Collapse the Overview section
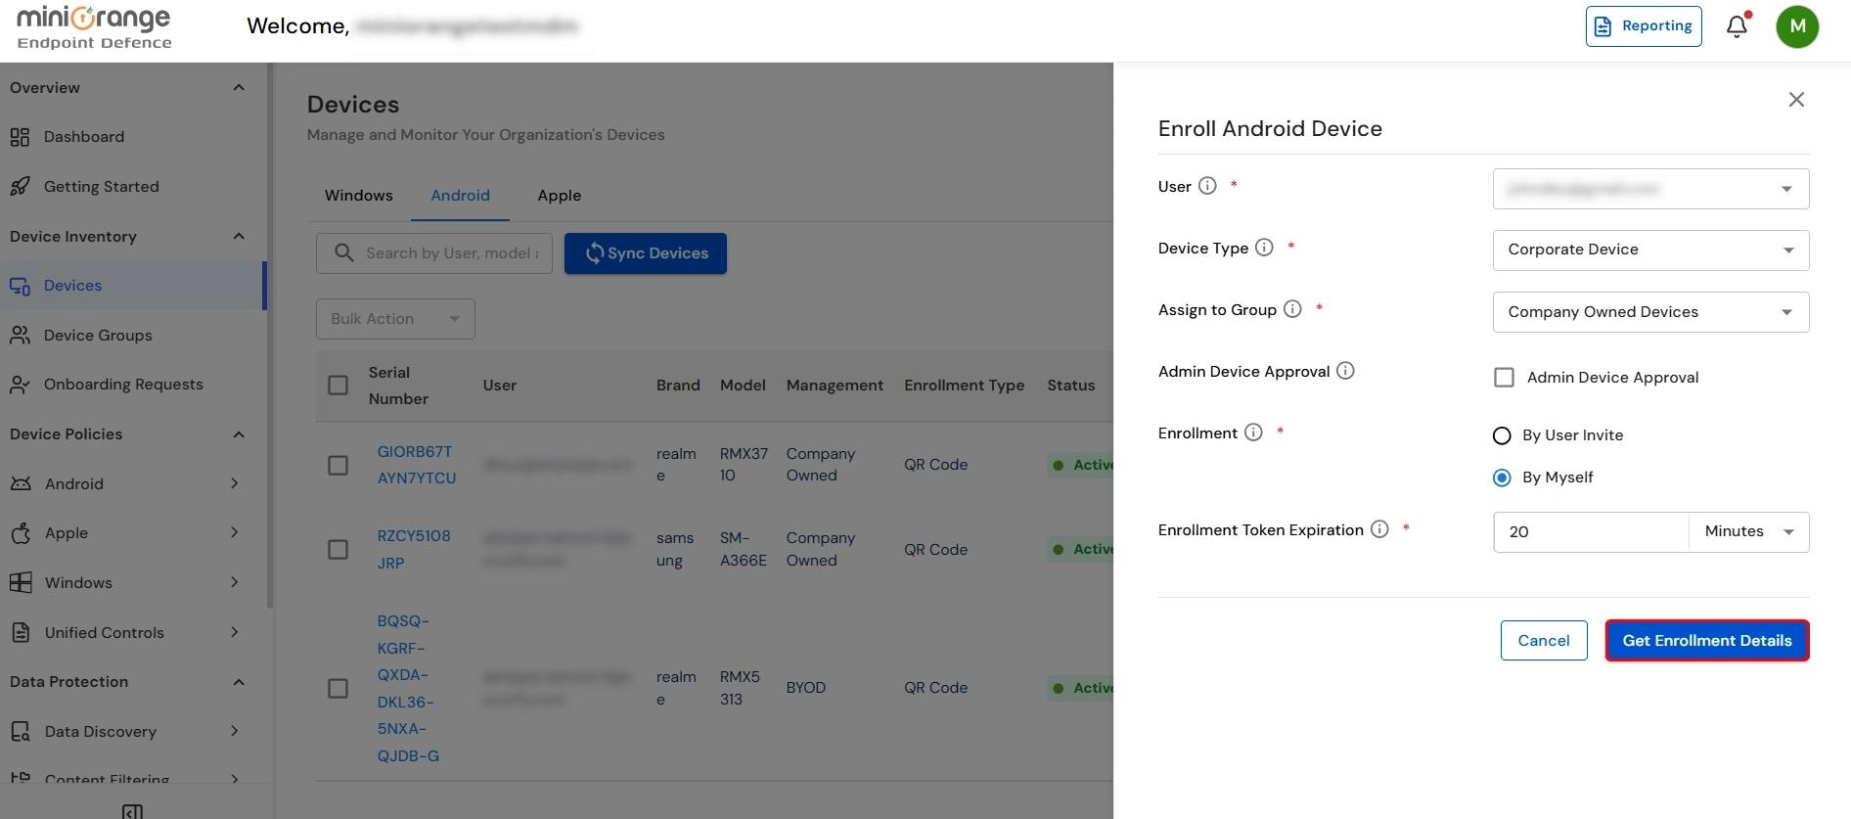The image size is (1851, 819). coord(239,88)
